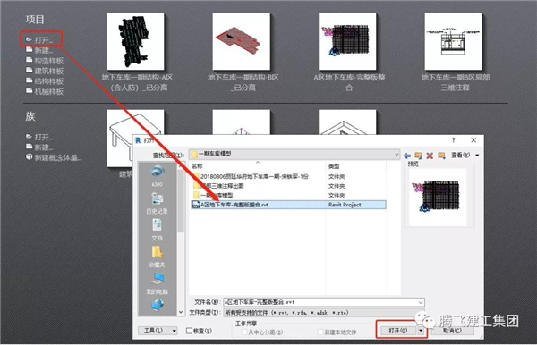
Task: Open the A360 location in sidebar
Action: (x=157, y=175)
